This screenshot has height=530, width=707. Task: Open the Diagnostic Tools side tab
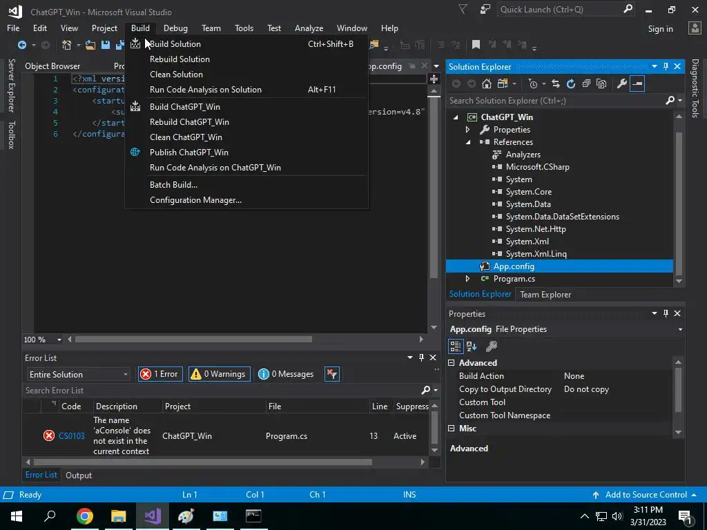695,88
